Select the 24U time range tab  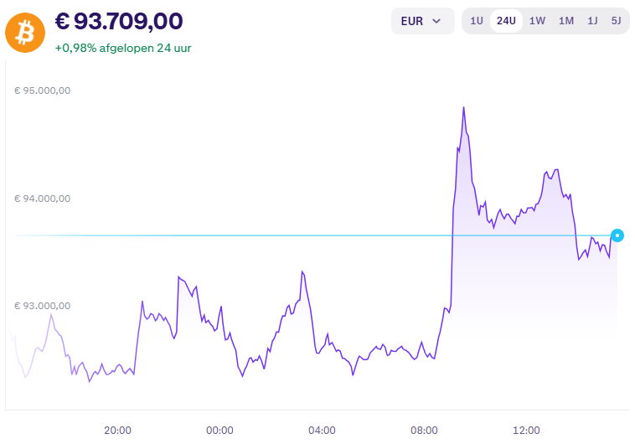(x=506, y=21)
